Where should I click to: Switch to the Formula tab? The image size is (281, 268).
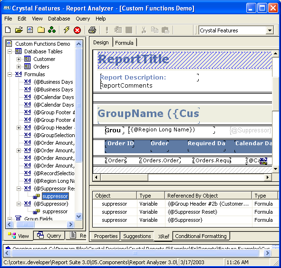124,43
